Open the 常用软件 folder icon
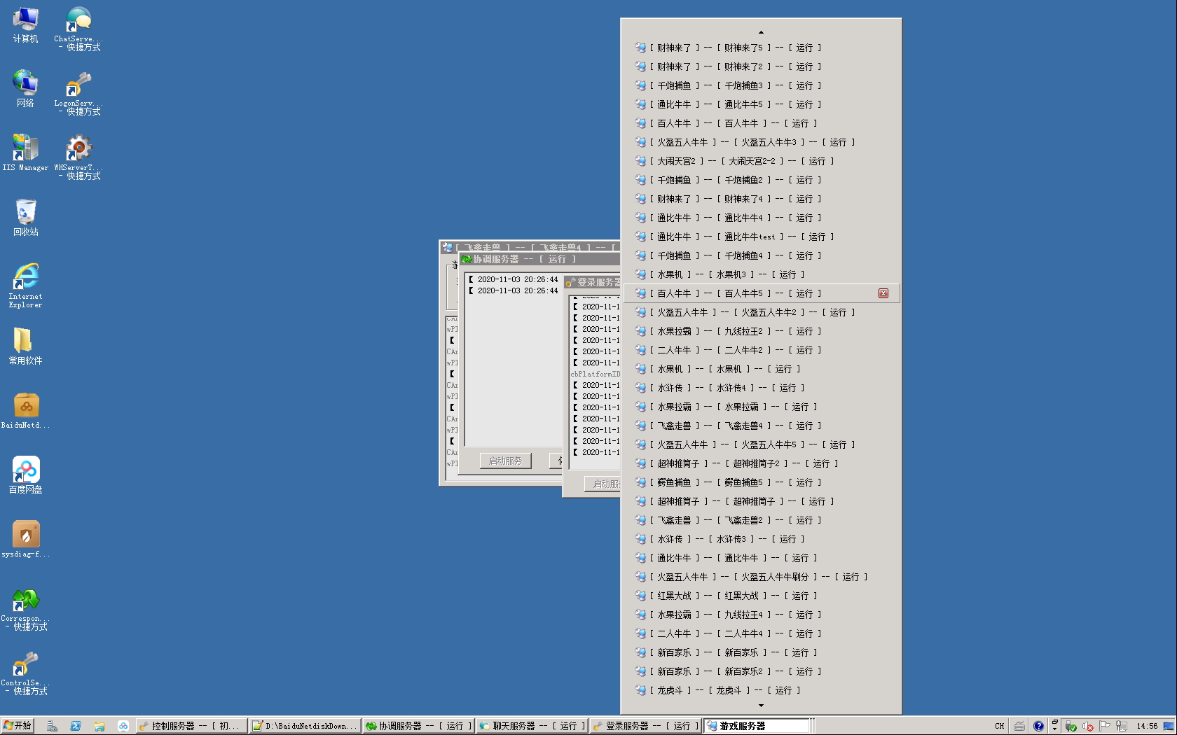This screenshot has width=1177, height=735. tap(26, 346)
